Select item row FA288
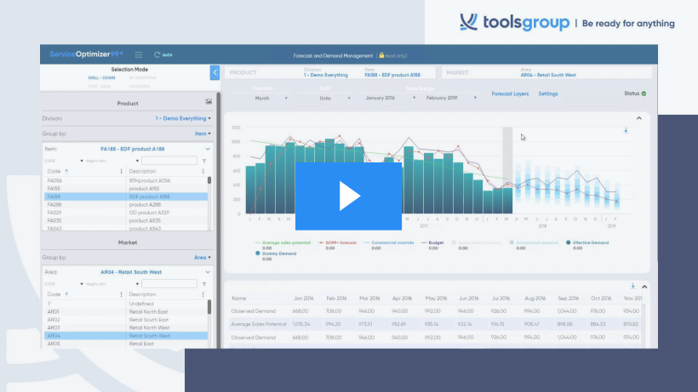The width and height of the screenshot is (698, 392). click(x=126, y=205)
